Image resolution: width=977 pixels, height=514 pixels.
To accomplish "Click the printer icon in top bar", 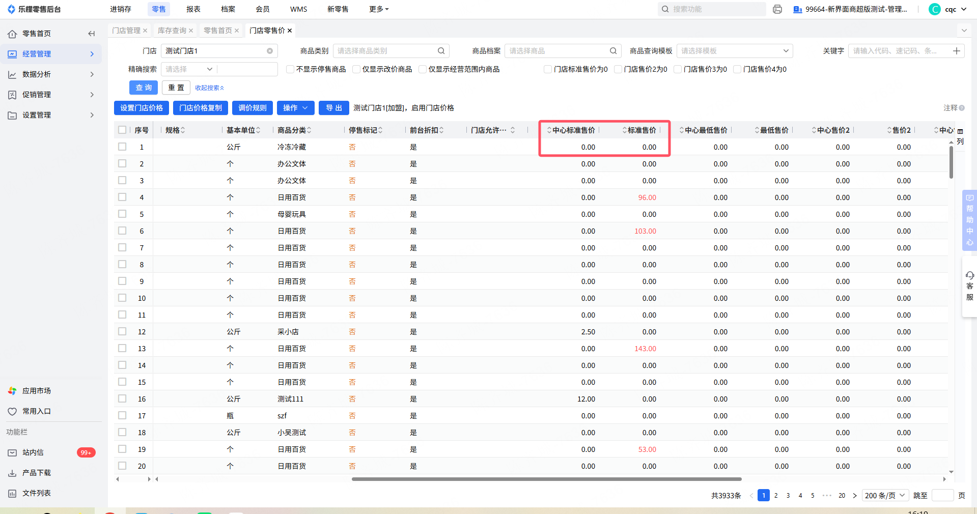I will [x=777, y=9].
